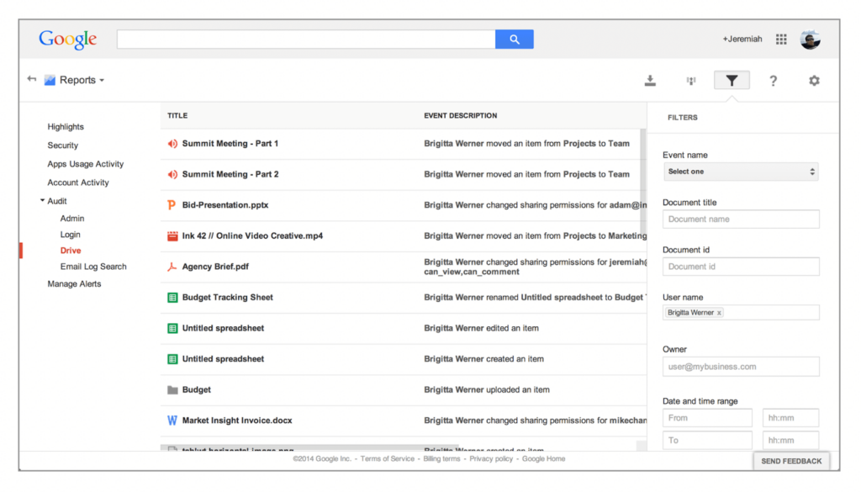Click the blue search magnifier button

[514, 40]
